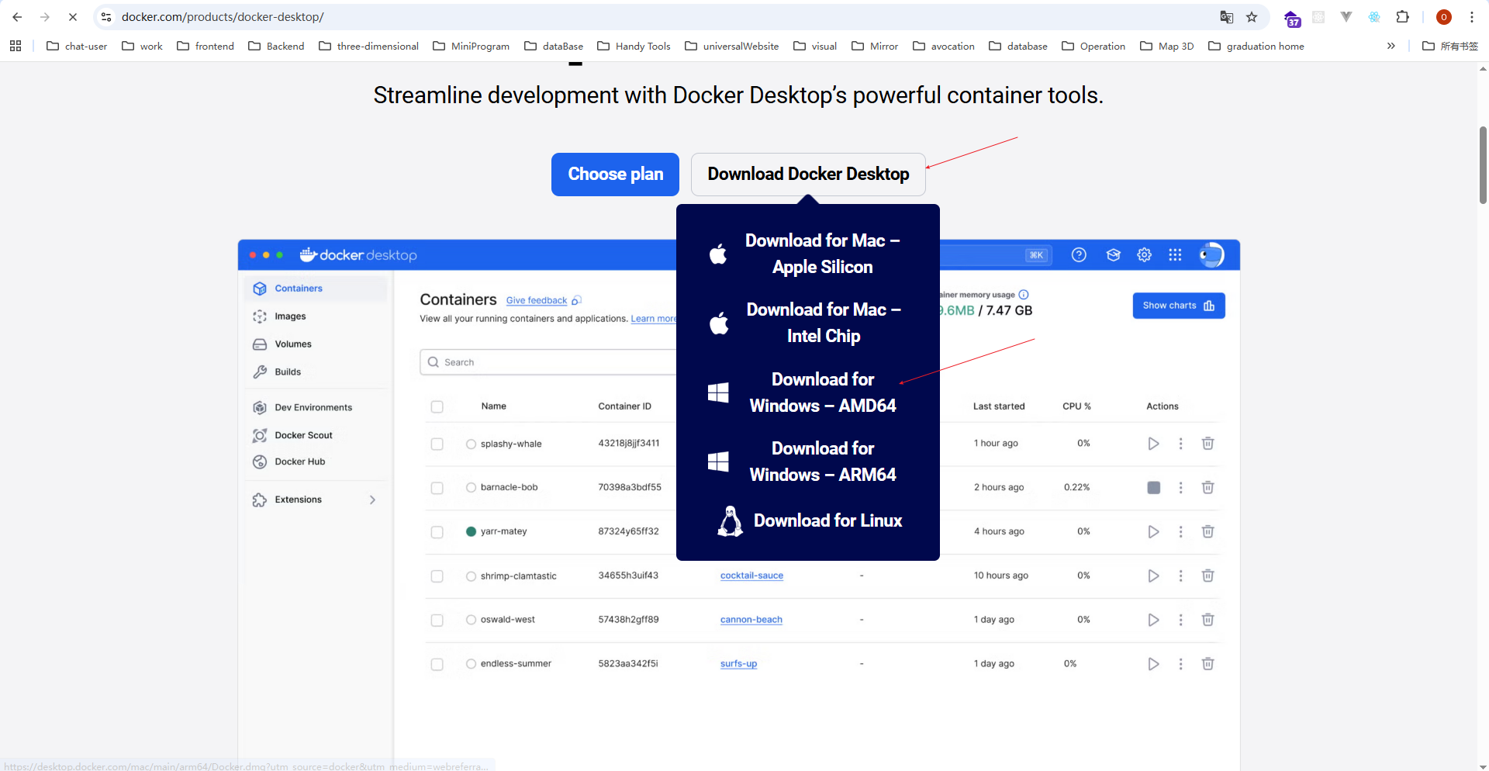Stop the barnacle-bob container
This screenshot has height=771, width=1489.
pos(1154,488)
